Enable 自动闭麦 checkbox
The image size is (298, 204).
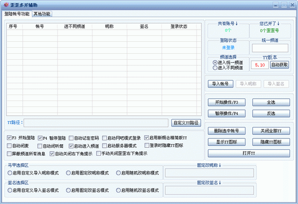click(9, 146)
